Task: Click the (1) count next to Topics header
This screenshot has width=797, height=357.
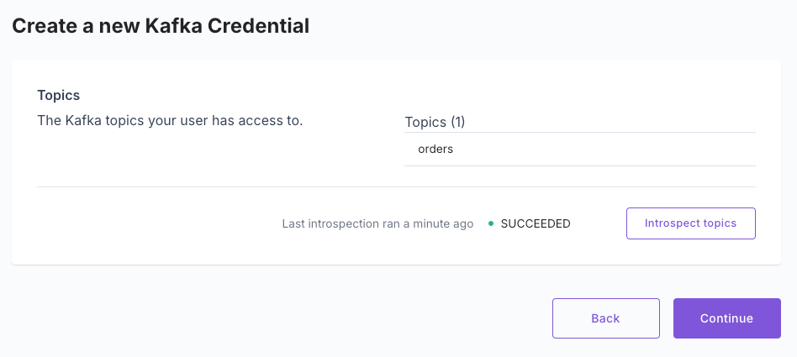Action: [457, 122]
